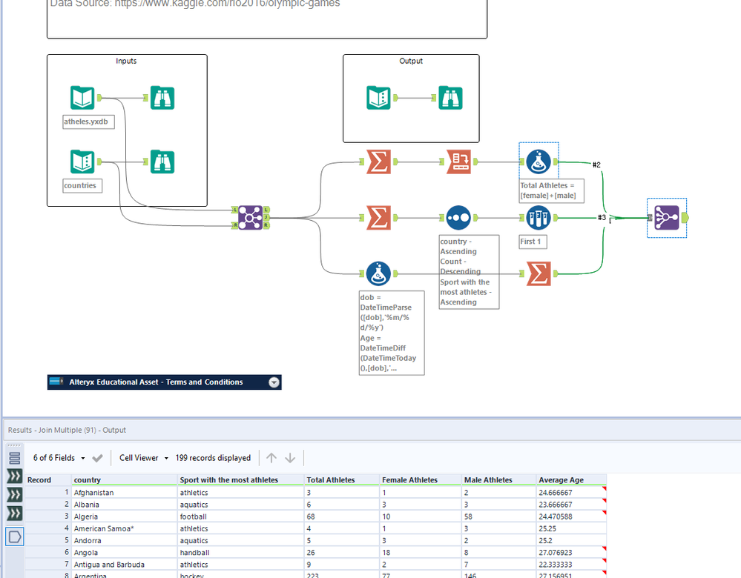Click the dob formula annotation box
The image size is (741, 578).
[x=392, y=333]
